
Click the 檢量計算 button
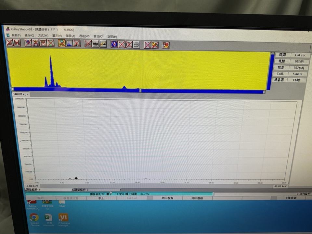point(71,198)
